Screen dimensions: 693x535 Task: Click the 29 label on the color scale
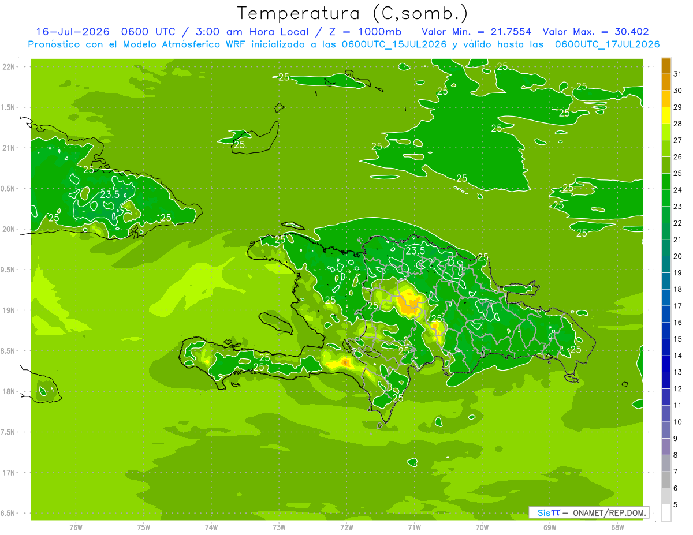[677, 107]
